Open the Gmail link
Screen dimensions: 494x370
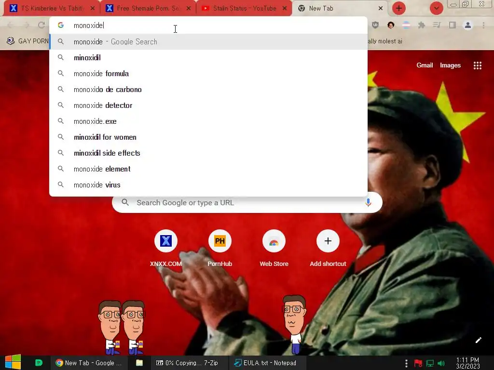coord(425,65)
